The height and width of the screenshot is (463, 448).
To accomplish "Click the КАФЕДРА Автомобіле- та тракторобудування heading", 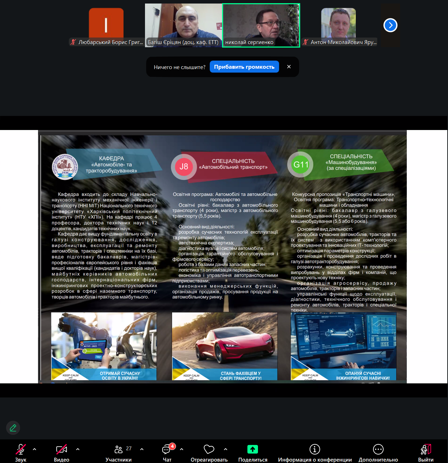I will coord(112,165).
